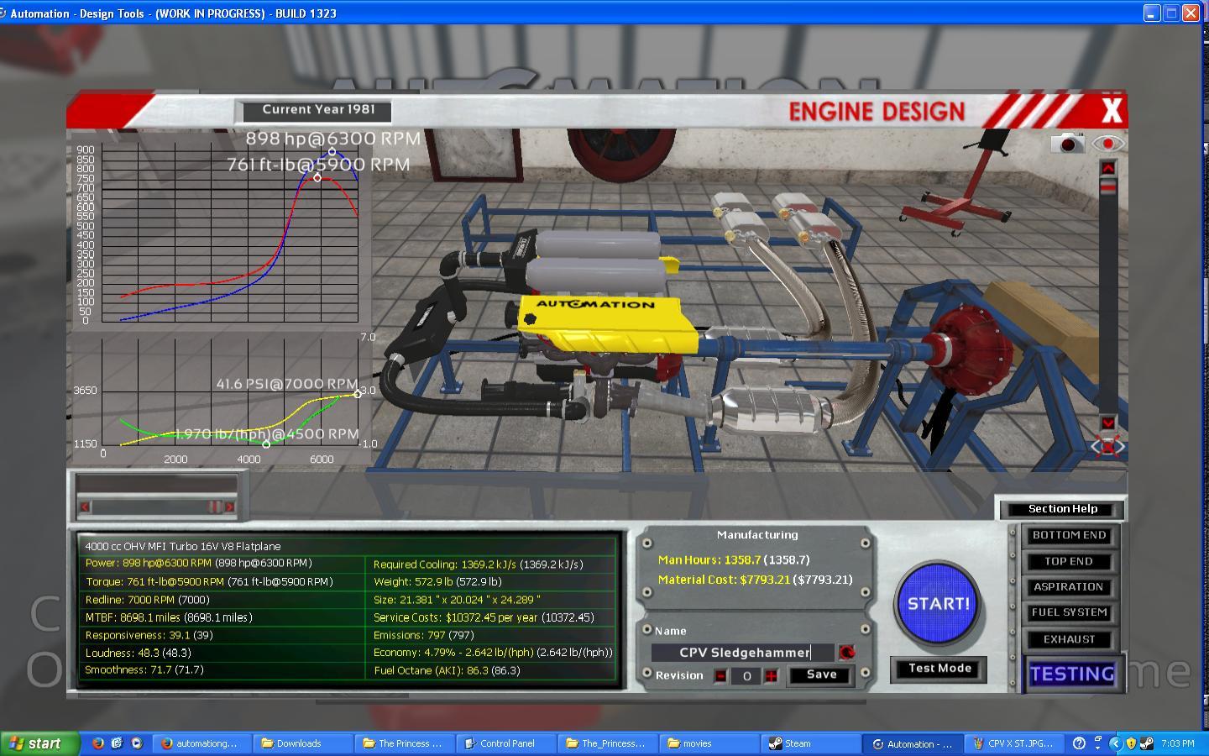This screenshot has width=1209, height=756.
Task: Switch to automationg... Firefox taskbar window
Action: coord(201,743)
